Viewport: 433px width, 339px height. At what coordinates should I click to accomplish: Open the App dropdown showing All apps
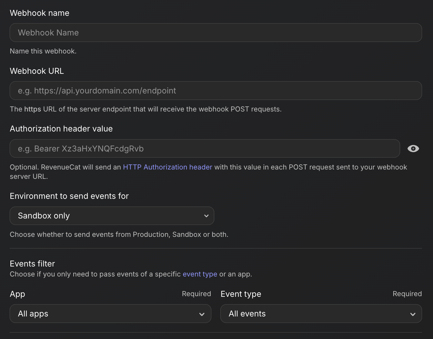click(110, 314)
